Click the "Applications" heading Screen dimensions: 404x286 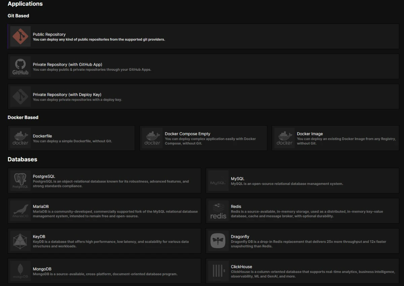click(x=25, y=4)
